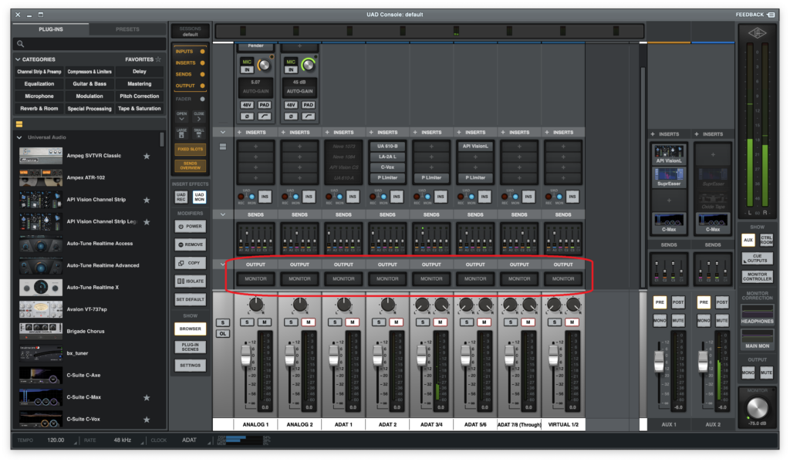The width and height of the screenshot is (790, 462).
Task: Enable PAD on ANALOG 2
Action: (309, 105)
